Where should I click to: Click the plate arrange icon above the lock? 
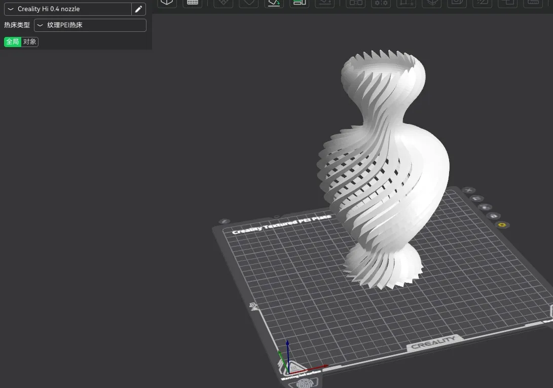point(485,207)
